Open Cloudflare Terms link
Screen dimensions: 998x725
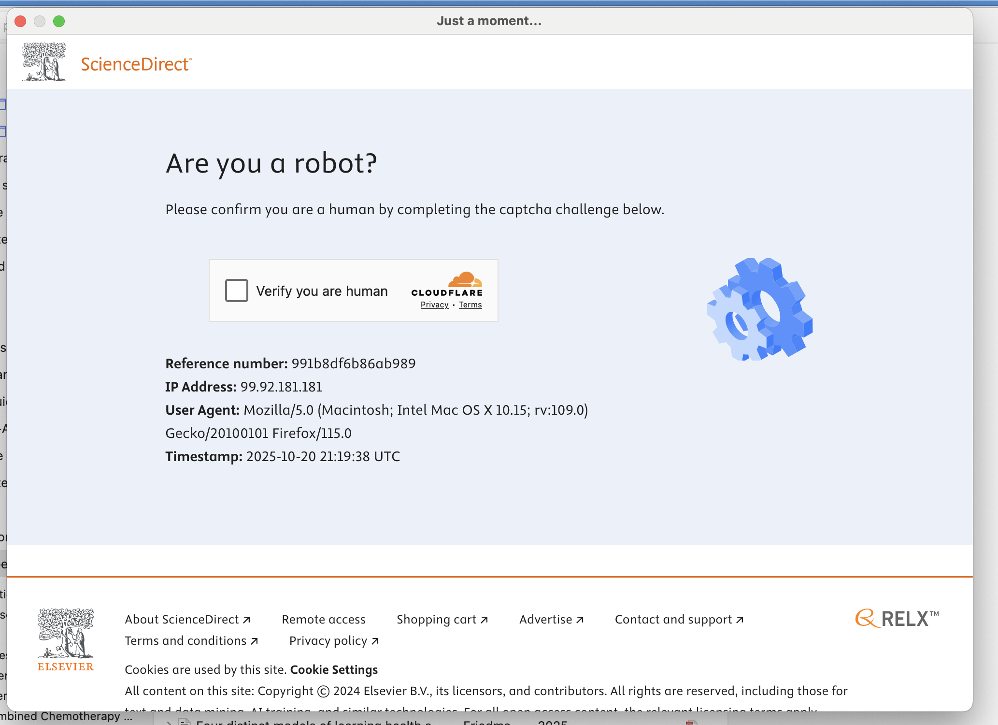pos(470,304)
